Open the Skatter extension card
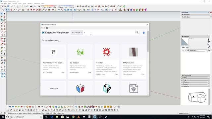212x119 pixels. coord(107,61)
